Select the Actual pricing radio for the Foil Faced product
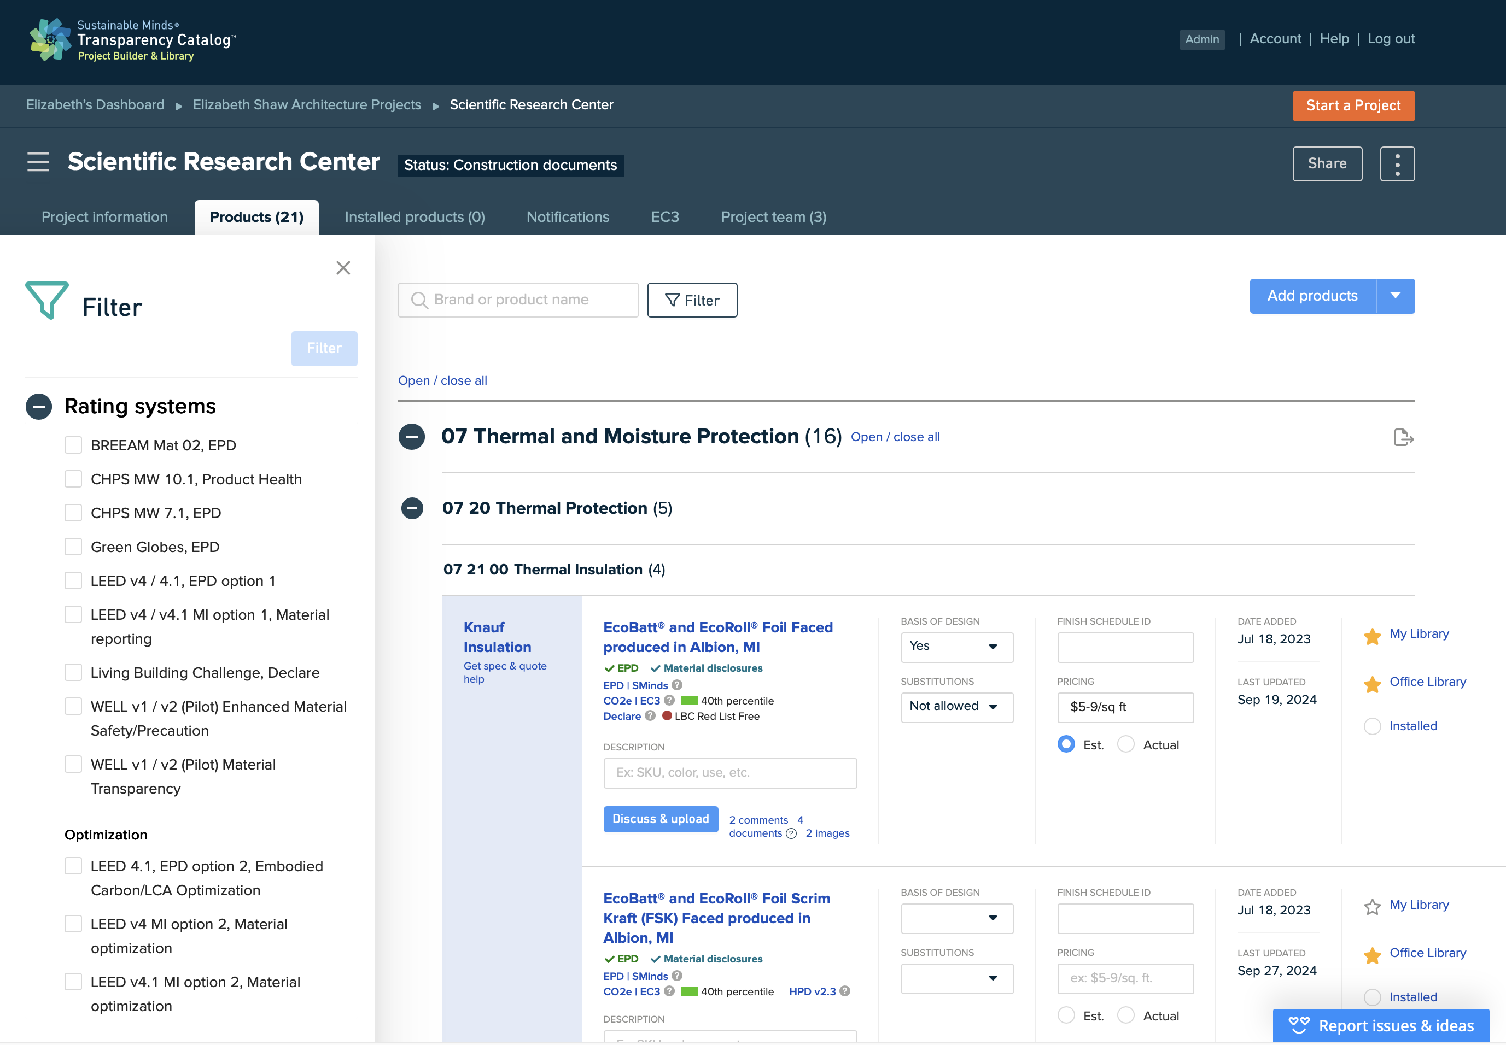This screenshot has width=1506, height=1045. tap(1125, 744)
